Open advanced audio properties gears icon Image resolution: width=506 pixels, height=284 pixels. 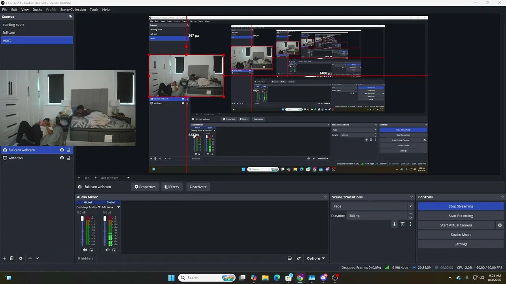(299, 258)
